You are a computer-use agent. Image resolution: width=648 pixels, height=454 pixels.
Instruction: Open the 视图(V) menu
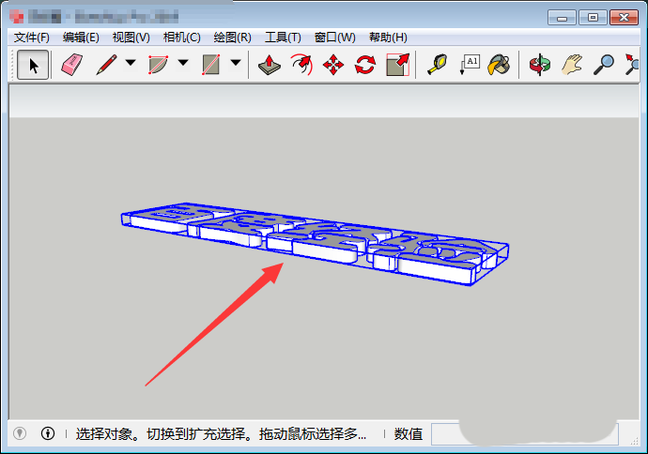point(131,38)
